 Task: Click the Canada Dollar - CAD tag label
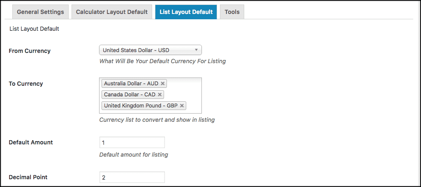pos(130,95)
